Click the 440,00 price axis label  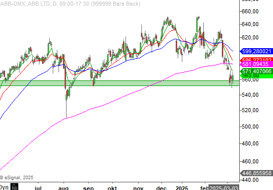(x=250, y=180)
